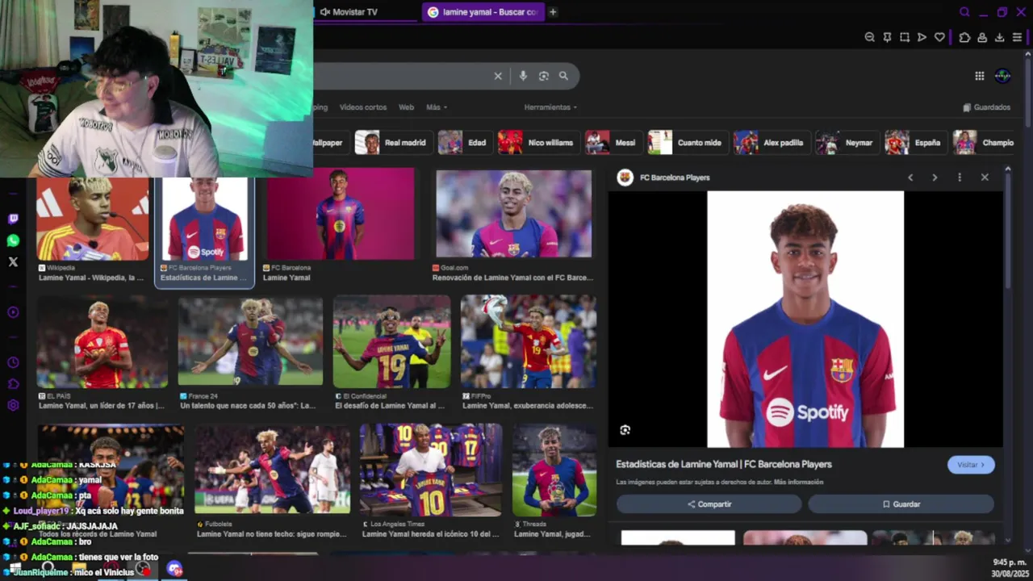
Task: Open browsing history clock icon in sidebar
Action: (13, 363)
